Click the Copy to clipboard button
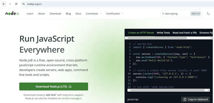This screenshot has width=214, height=103. click(196, 99)
